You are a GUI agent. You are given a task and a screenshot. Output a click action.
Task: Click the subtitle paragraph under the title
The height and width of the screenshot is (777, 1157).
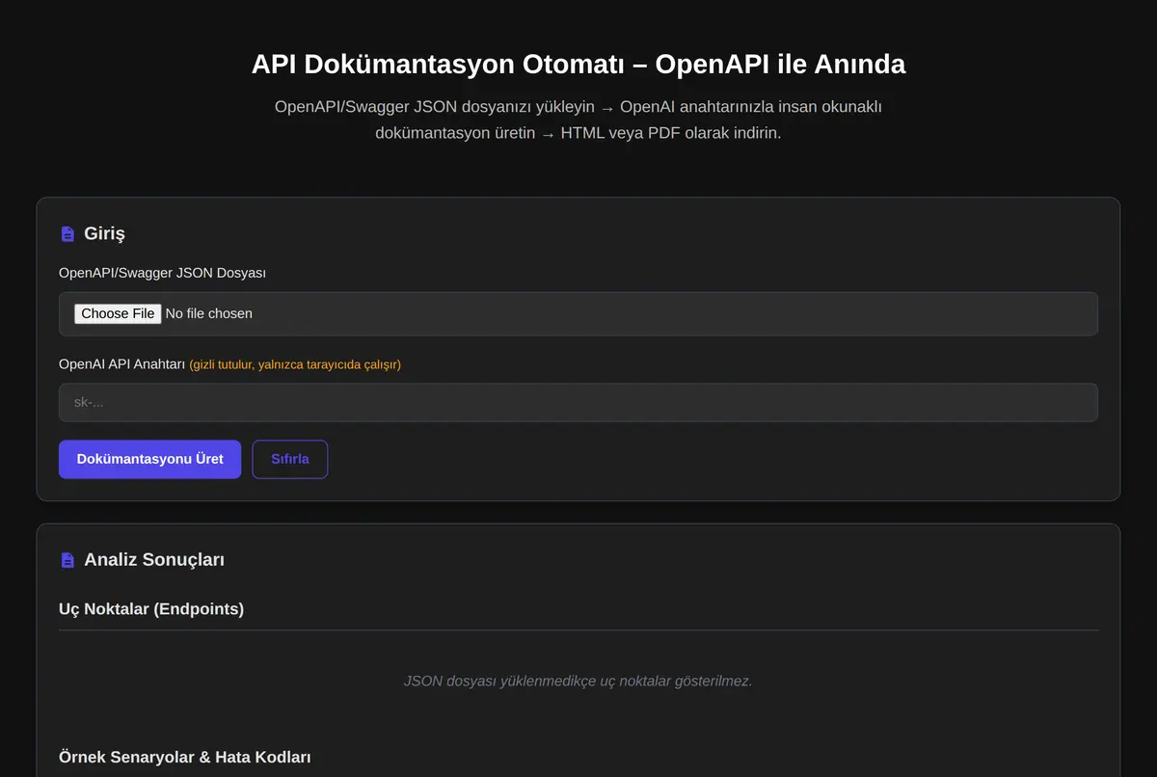pos(578,120)
